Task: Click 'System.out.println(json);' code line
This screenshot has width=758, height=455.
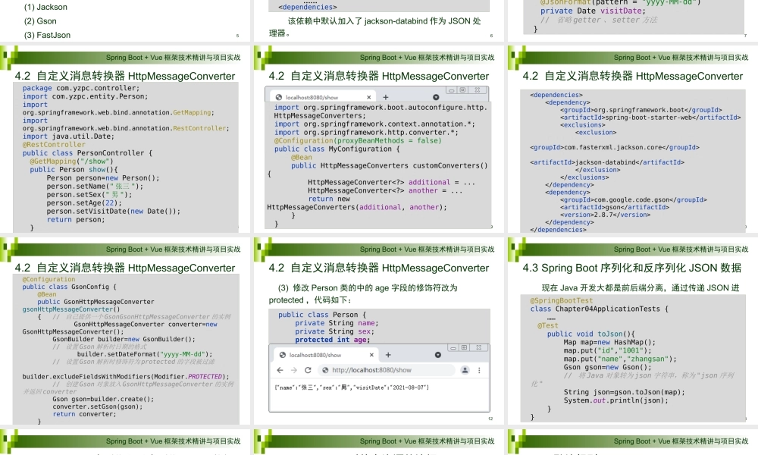Action: tap(615, 400)
